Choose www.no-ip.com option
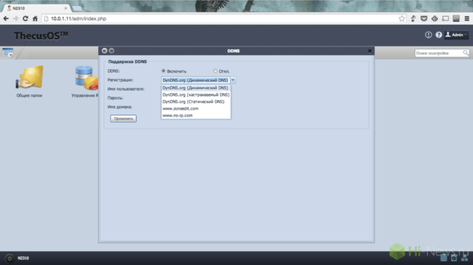This screenshot has height=265, width=473. point(196,115)
